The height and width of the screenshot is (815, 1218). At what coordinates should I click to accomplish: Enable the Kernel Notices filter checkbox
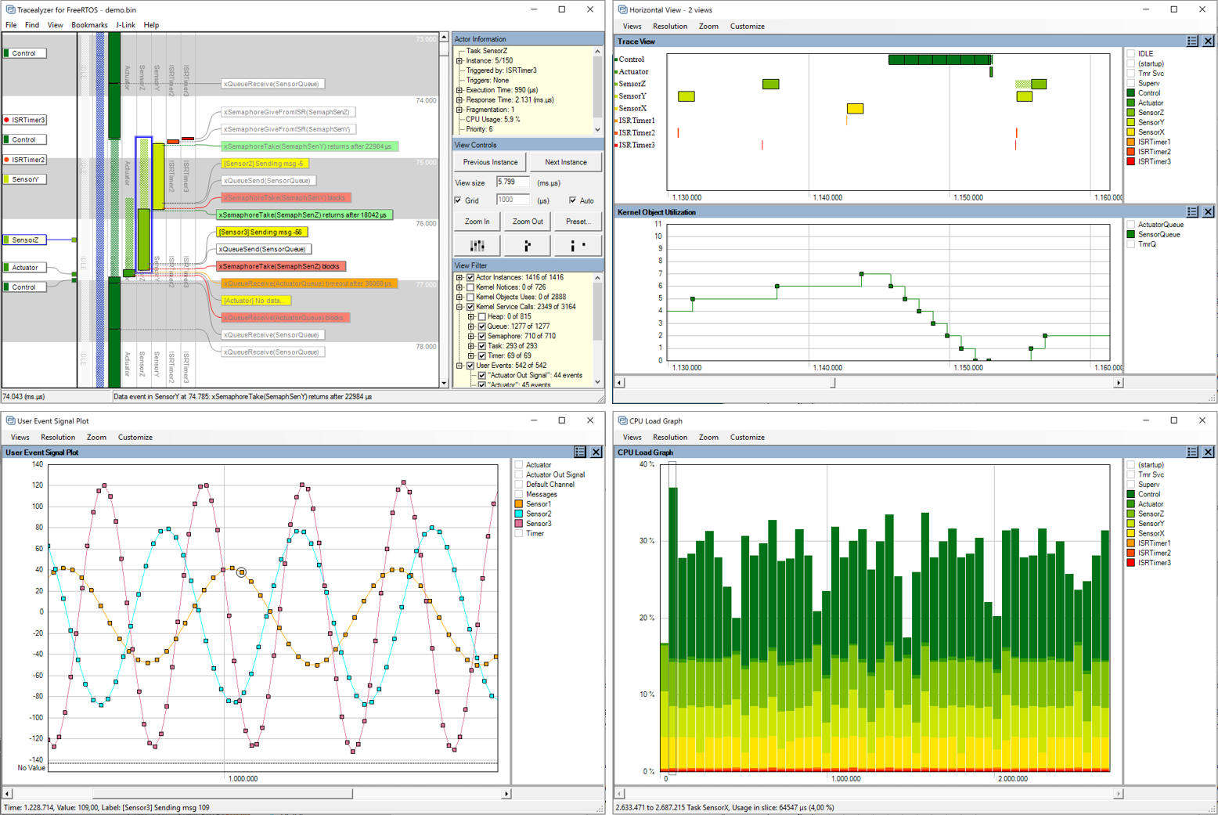point(470,287)
